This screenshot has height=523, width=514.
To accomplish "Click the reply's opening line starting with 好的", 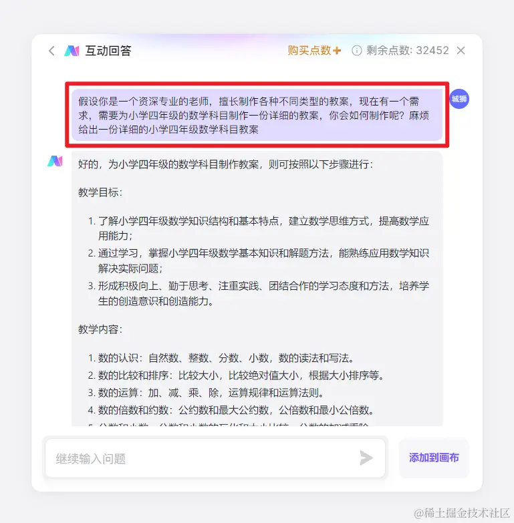I will click(226, 164).
